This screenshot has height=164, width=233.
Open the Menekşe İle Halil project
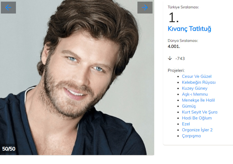coord(198,100)
